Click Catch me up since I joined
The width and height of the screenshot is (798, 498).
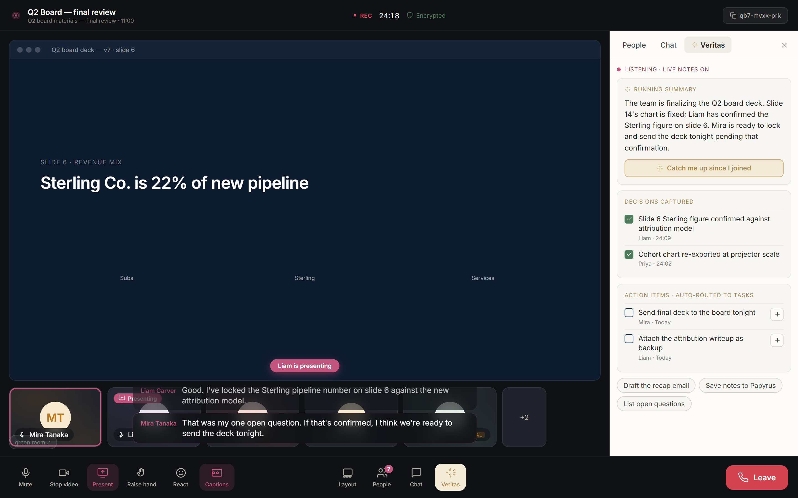(704, 168)
